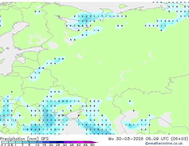This screenshot has width=189, height=146.
Task: Click the "45" legend scale label
Action: [85, 145]
